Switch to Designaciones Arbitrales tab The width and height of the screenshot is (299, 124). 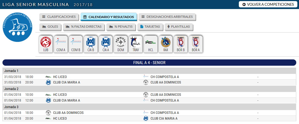[167, 17]
